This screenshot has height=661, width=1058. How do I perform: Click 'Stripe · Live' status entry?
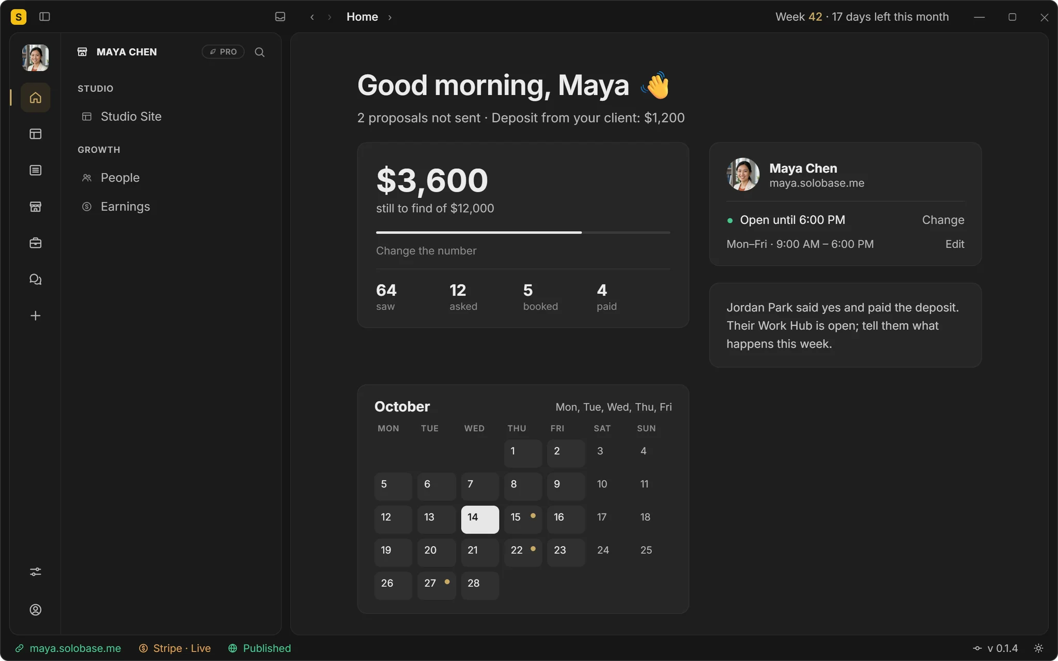click(175, 648)
